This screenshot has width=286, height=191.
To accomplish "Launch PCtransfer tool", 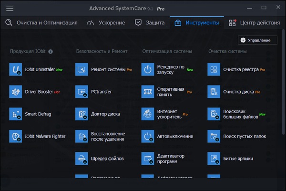I will tap(82, 92).
